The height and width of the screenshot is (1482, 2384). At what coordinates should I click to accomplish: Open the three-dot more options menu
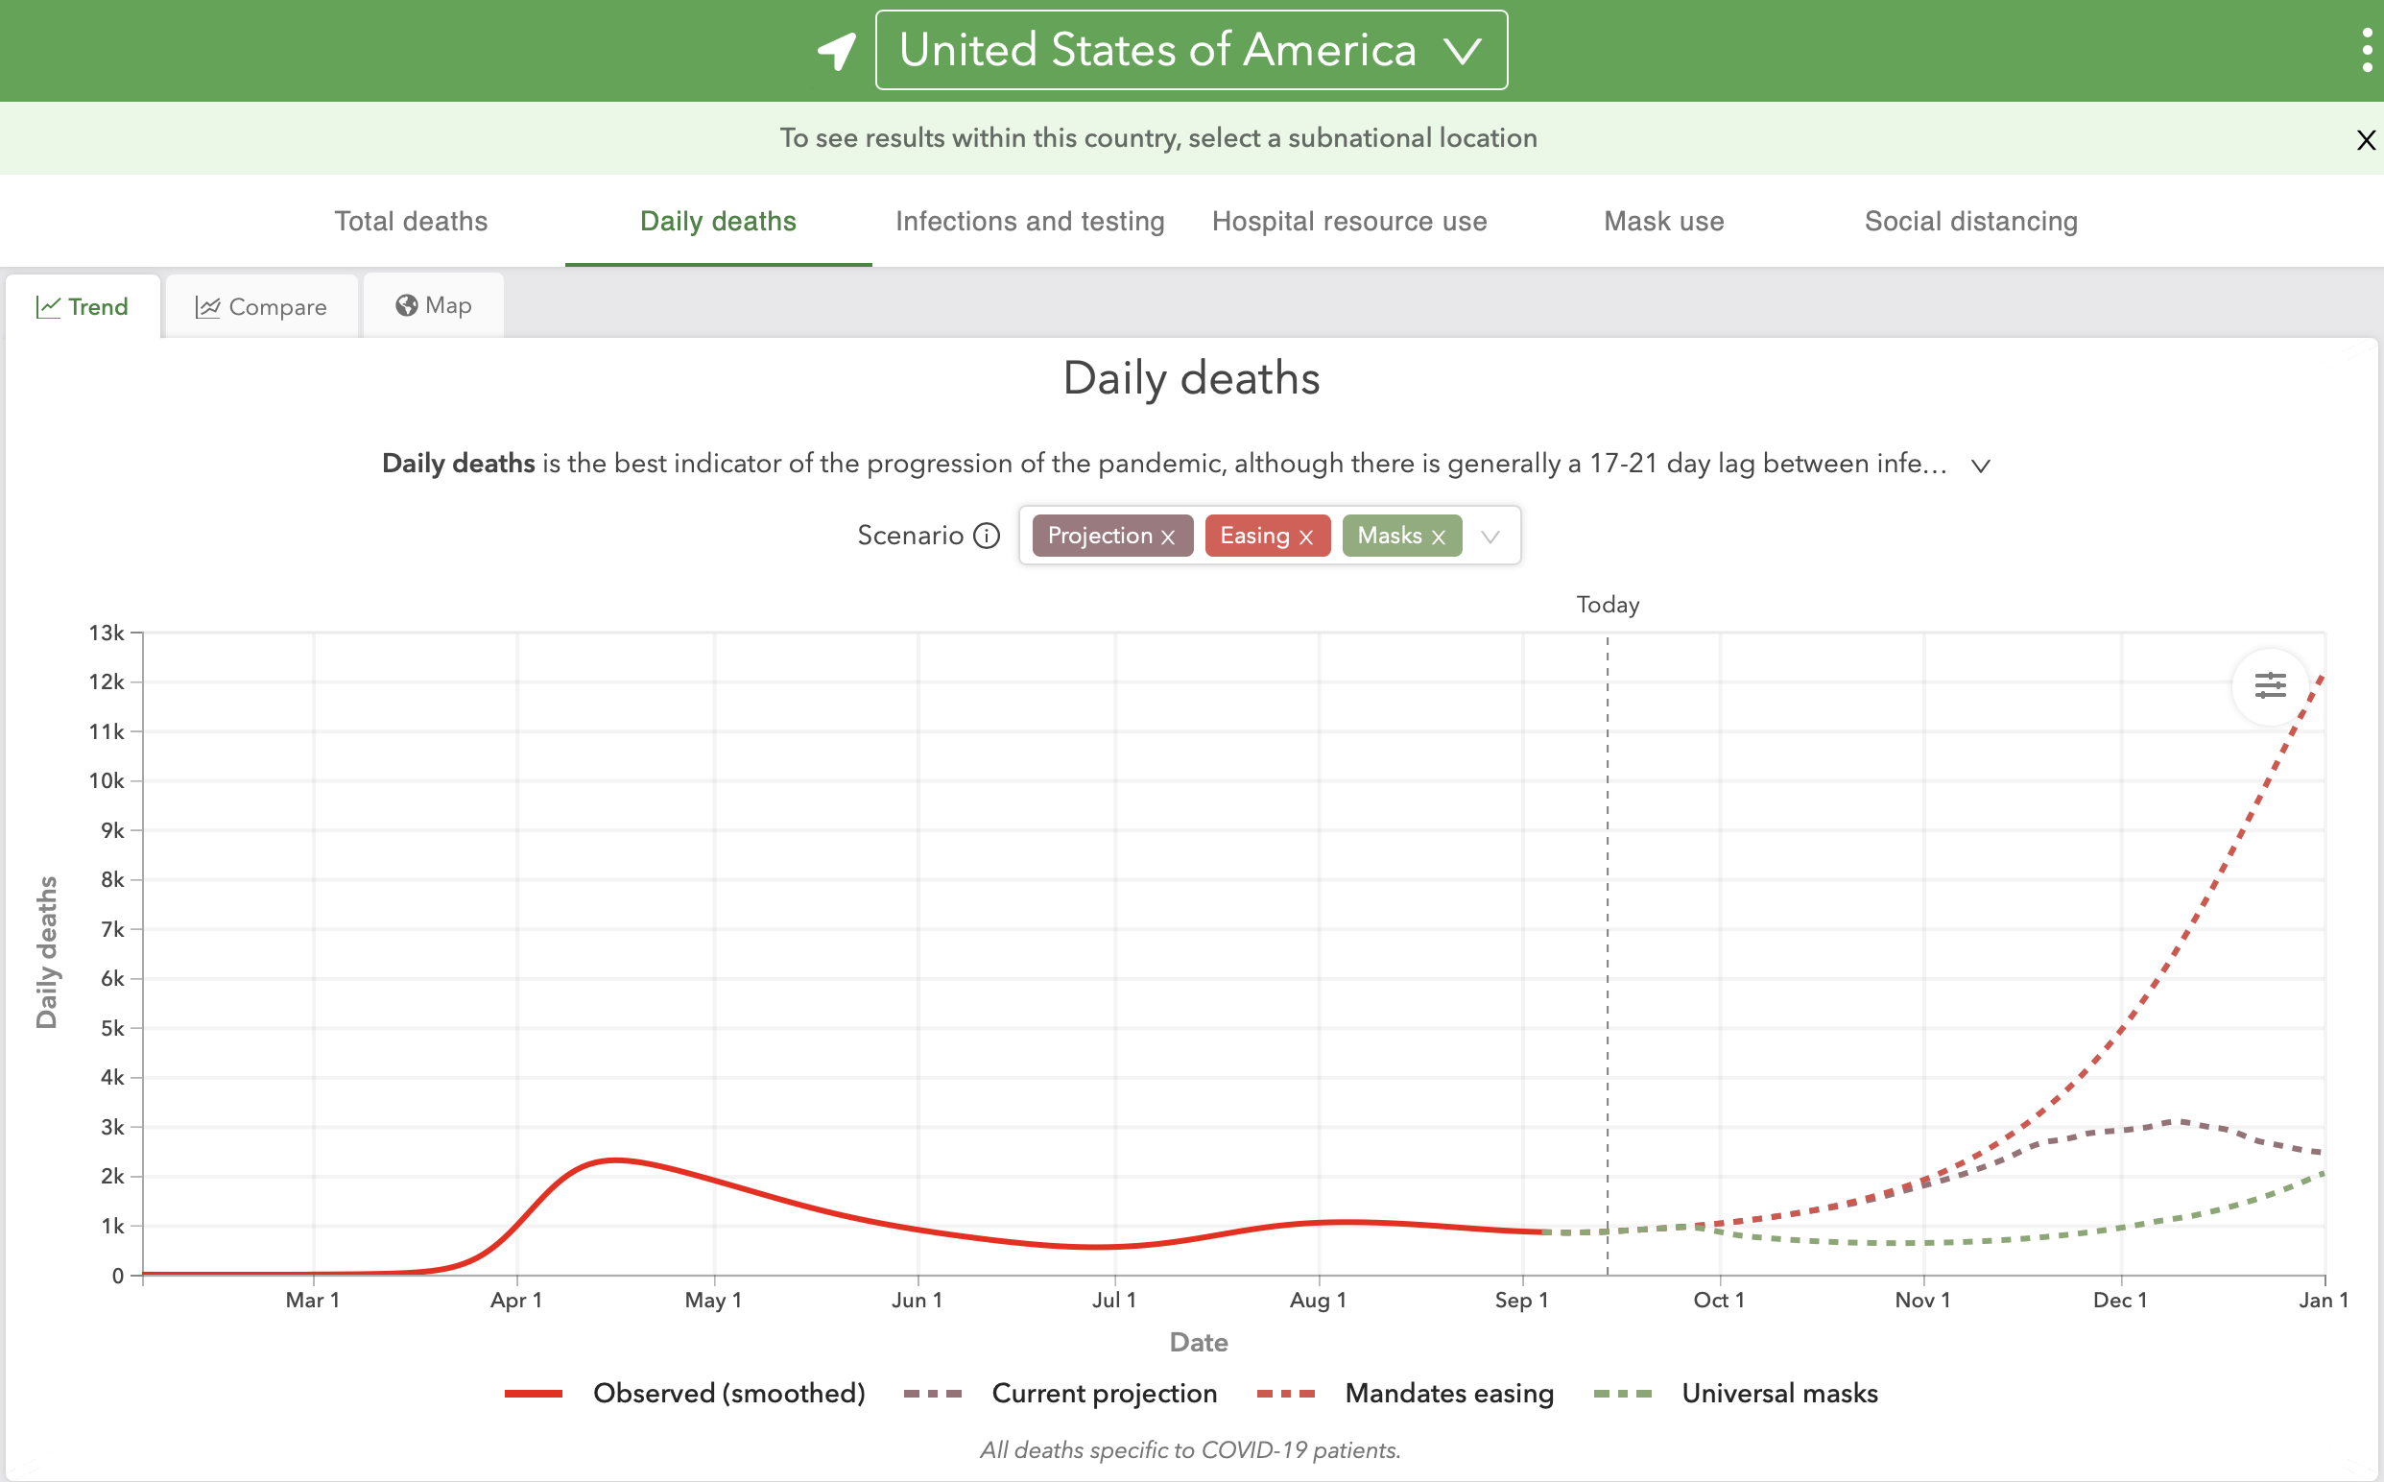pyautogui.click(x=2367, y=50)
